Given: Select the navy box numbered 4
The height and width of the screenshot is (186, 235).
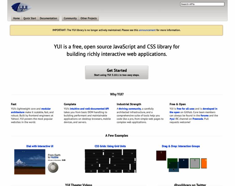Looking at the screenshot, I should click(184, 163).
